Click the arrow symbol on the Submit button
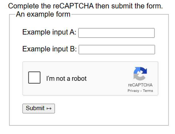Viewport: 175px width, 134px height. (x=49, y=108)
